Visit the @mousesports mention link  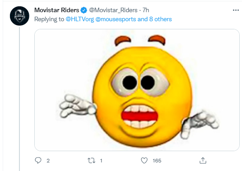click(116, 19)
